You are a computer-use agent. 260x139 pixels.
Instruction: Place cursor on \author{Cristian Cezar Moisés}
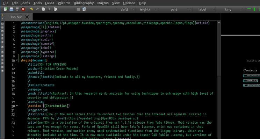point(53,68)
